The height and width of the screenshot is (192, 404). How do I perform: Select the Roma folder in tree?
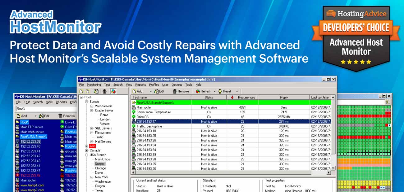(x=104, y=115)
